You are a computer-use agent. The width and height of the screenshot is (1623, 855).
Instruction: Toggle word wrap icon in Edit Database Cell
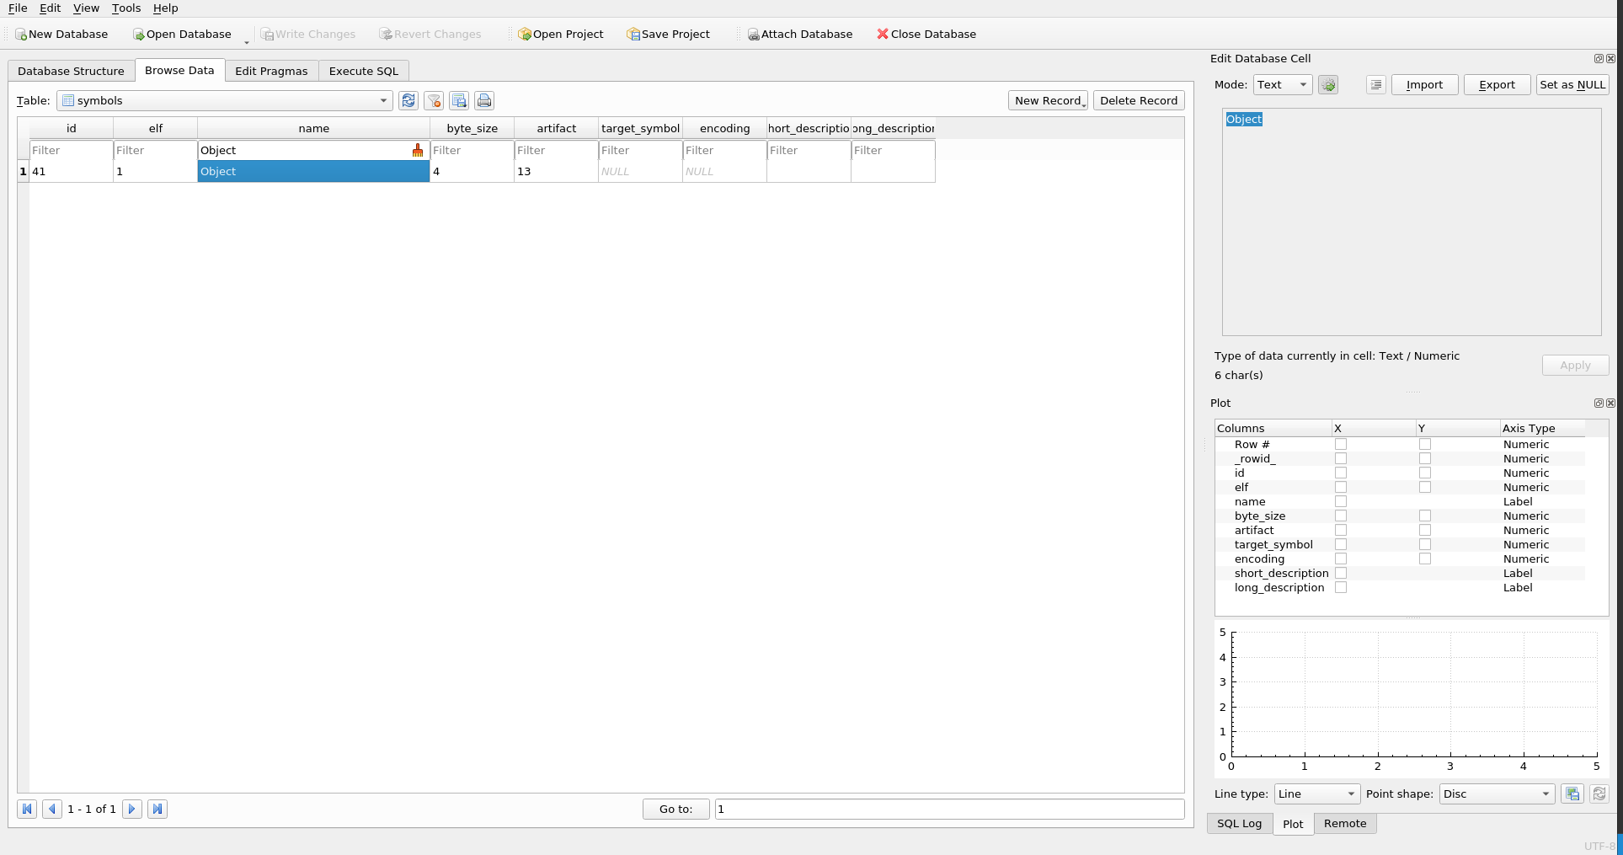point(1376,85)
